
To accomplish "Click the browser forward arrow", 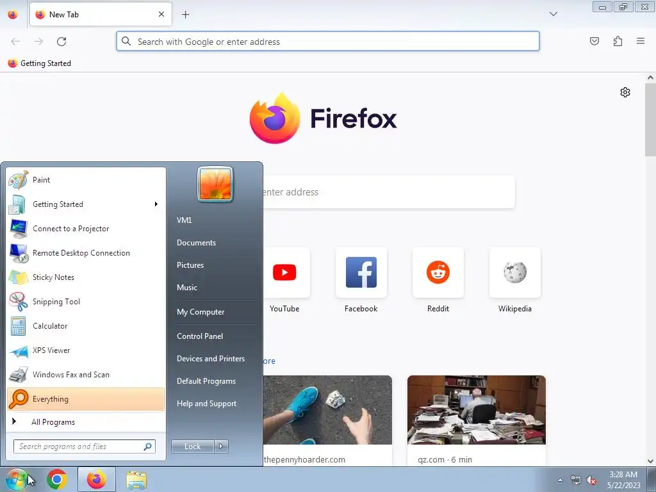I will [x=38, y=42].
